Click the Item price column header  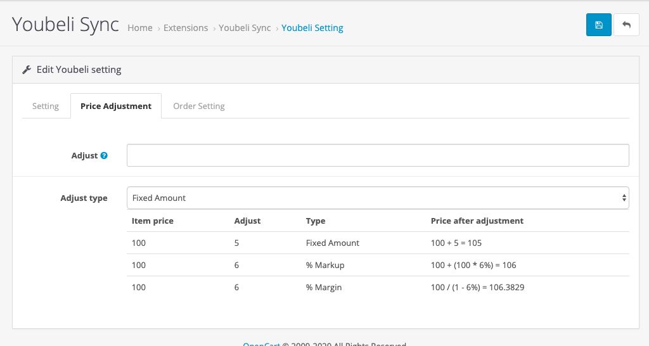point(153,221)
